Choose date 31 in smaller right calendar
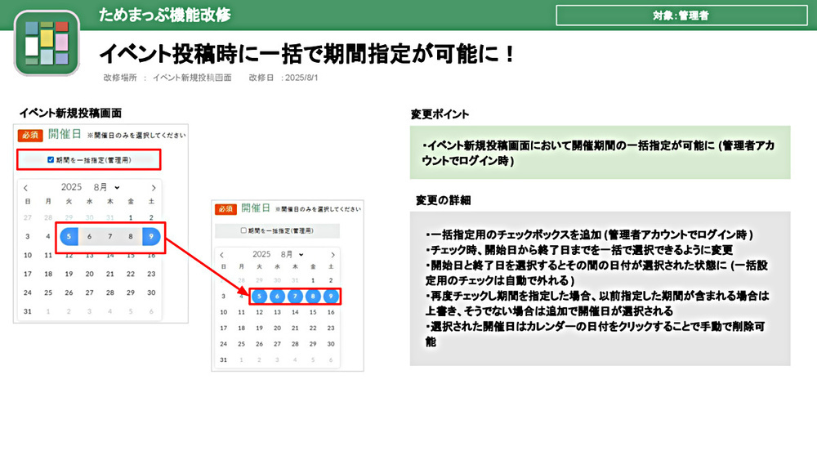Screen dimensions: 817x460 click(224, 360)
